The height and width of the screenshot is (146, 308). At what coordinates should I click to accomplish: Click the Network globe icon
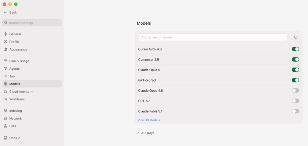tap(5, 118)
